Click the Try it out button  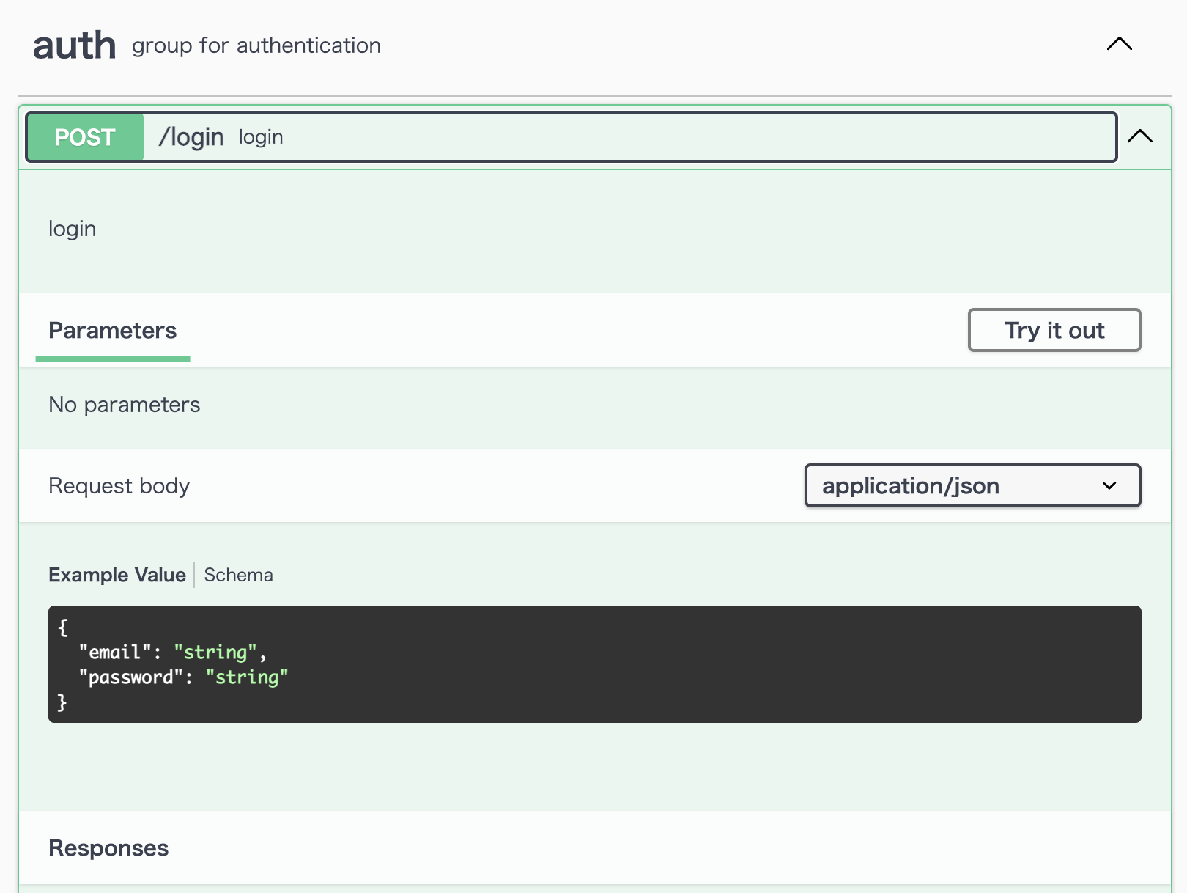(x=1054, y=331)
